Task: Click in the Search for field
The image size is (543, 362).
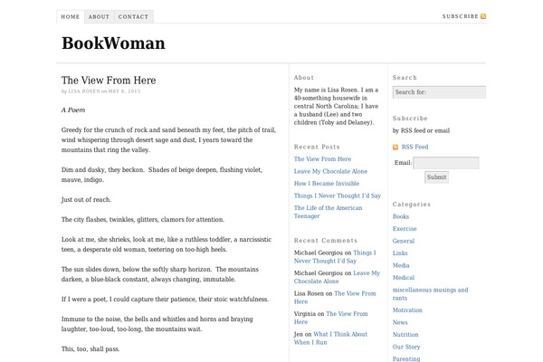Action: 439,92
